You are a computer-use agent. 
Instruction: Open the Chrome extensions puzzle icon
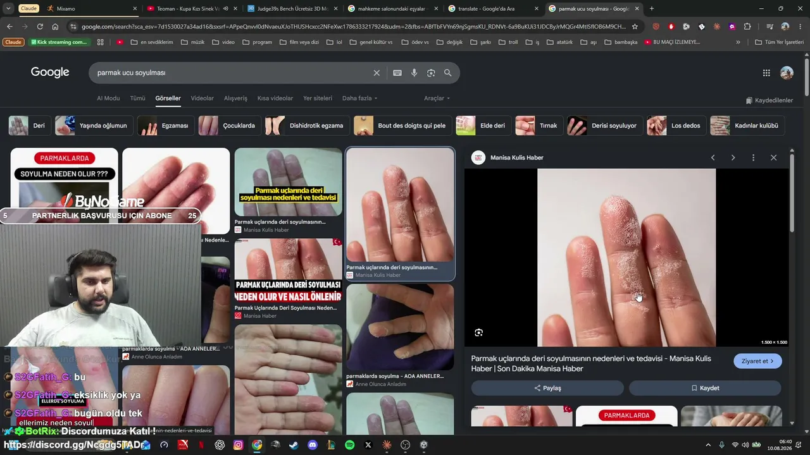tap(747, 27)
